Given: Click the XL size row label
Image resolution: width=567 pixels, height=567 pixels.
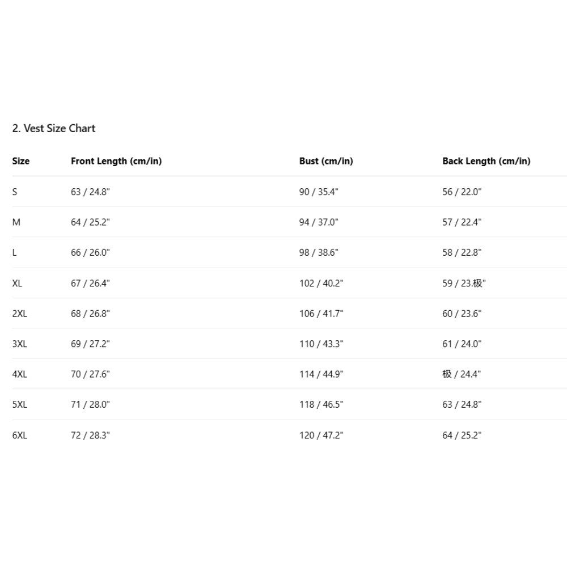Looking at the screenshot, I should point(17,283).
